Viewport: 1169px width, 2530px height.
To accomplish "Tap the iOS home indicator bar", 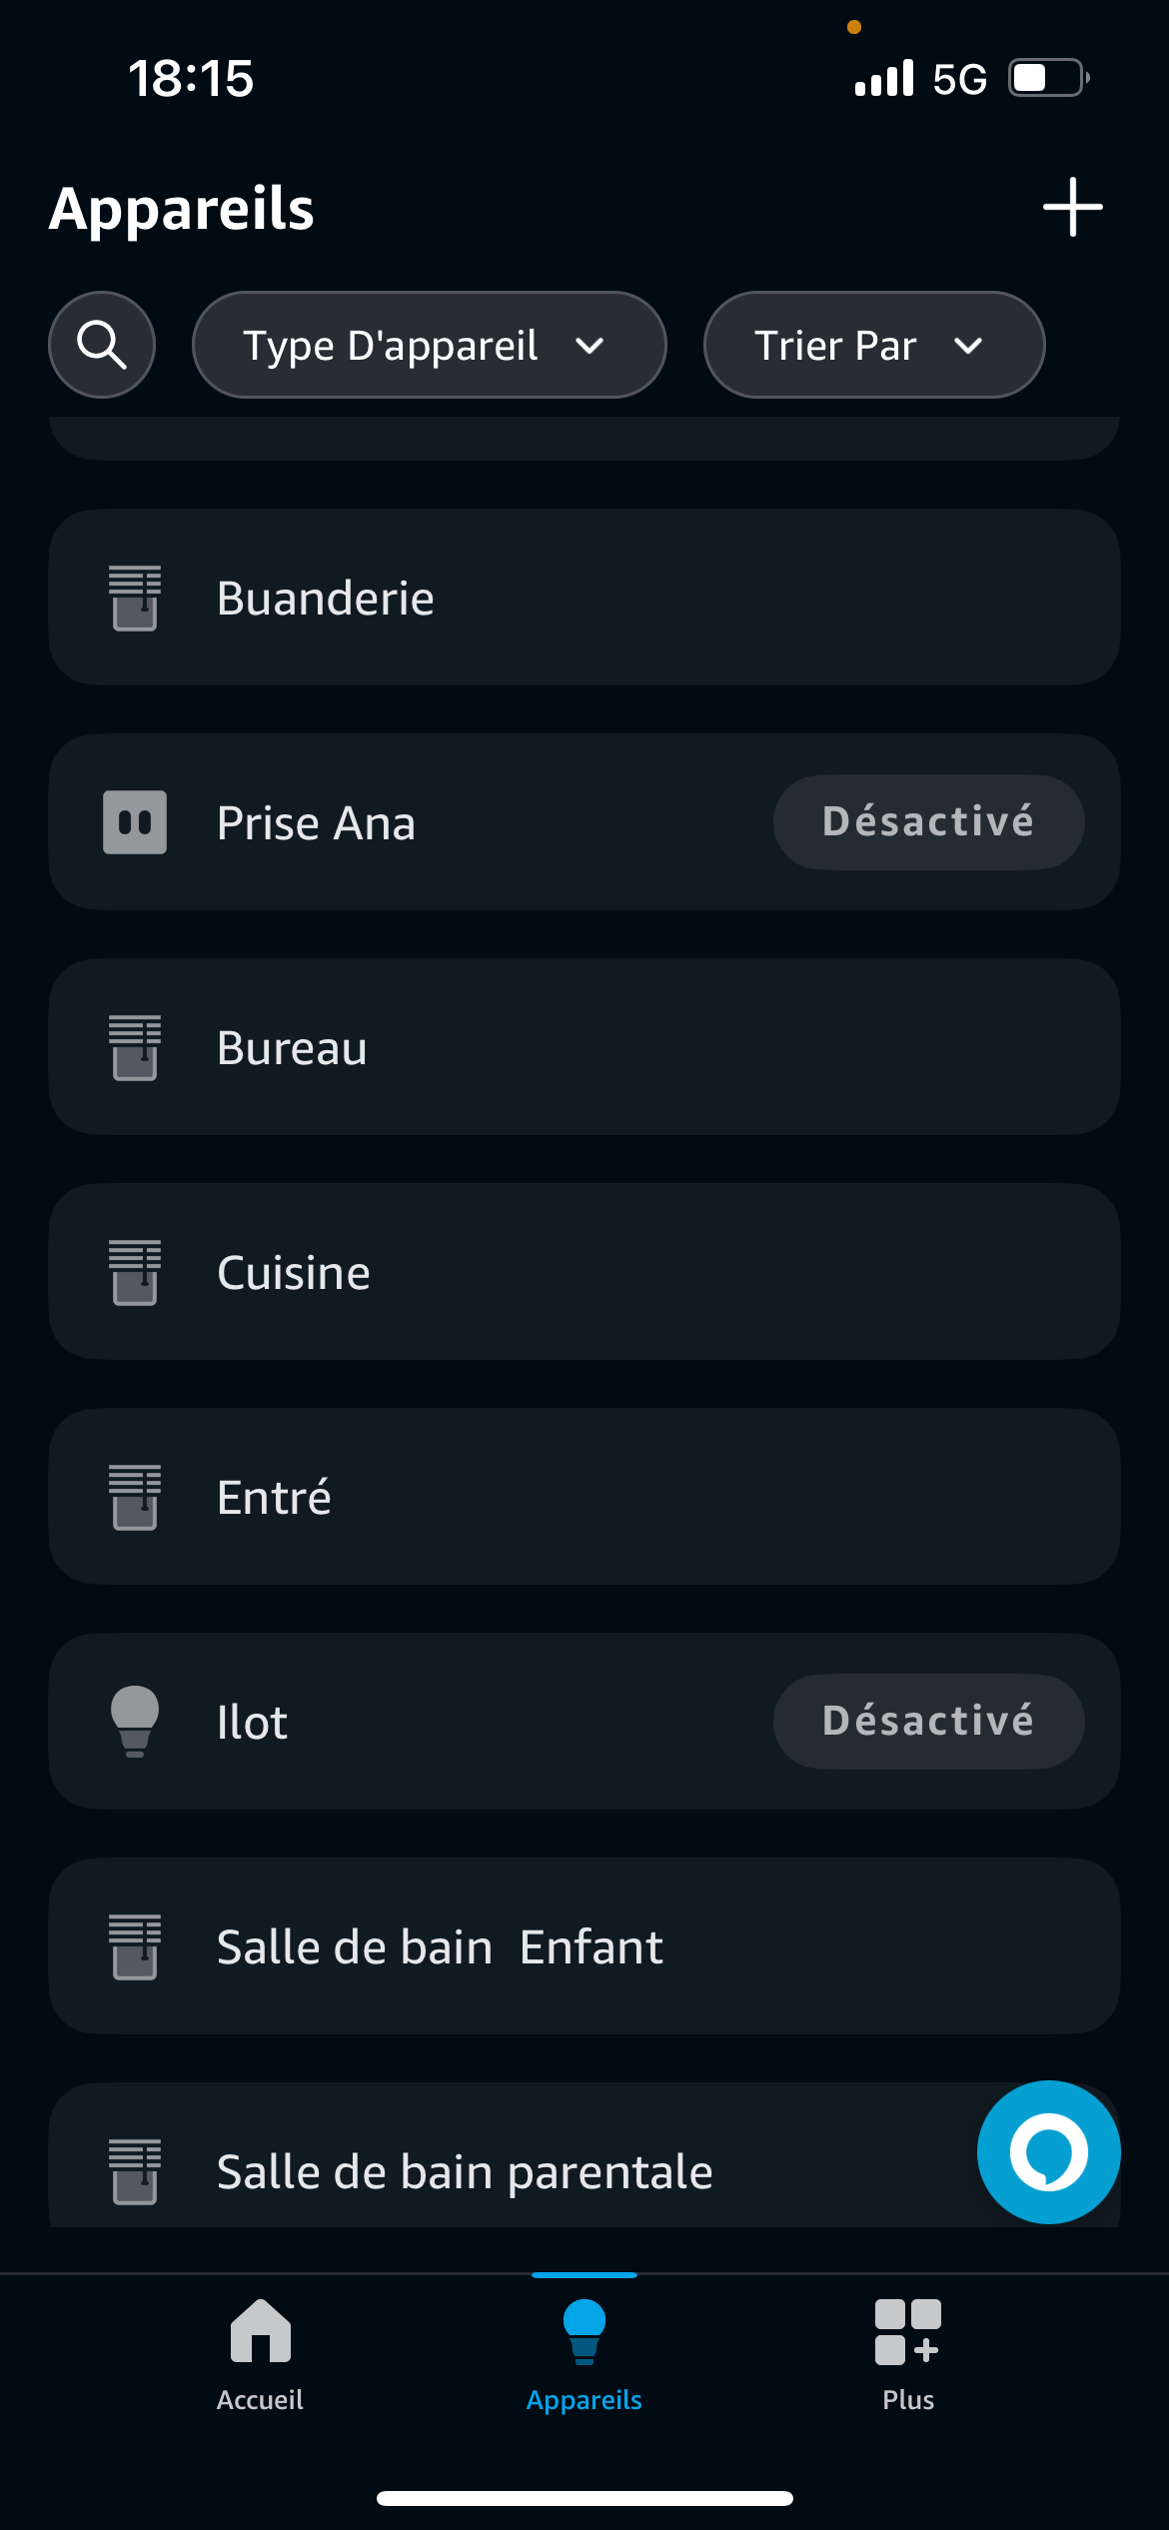I will click(584, 2498).
